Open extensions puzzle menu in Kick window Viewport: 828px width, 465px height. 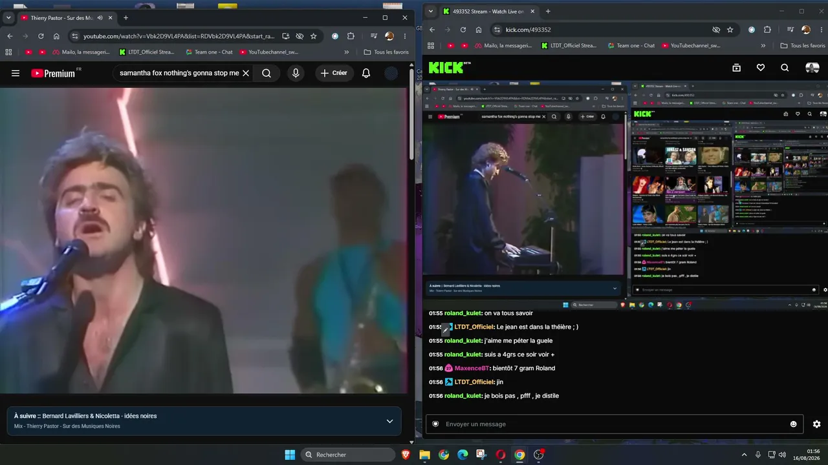(x=767, y=30)
